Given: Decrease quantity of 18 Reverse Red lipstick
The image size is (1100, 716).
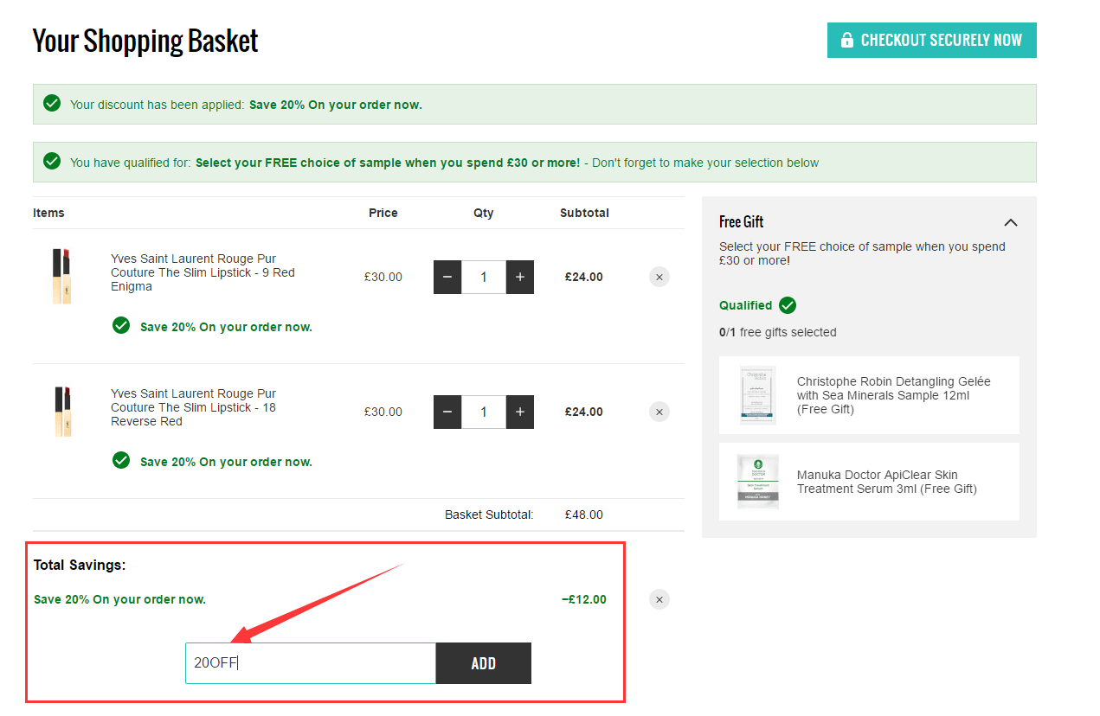Looking at the screenshot, I should point(447,412).
